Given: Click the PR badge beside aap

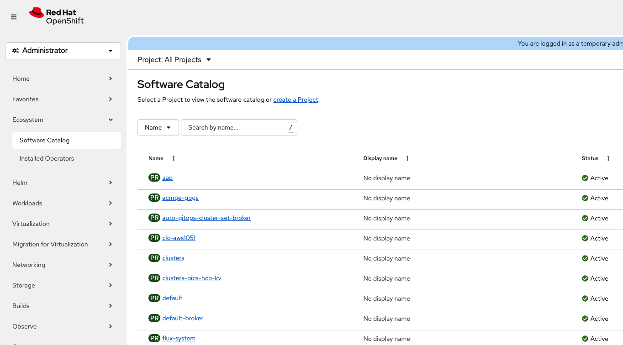Looking at the screenshot, I should (154, 178).
